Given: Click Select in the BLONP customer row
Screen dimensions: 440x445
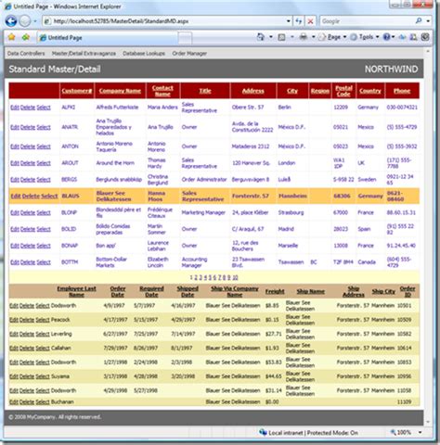Looking at the screenshot, I should (44, 212).
